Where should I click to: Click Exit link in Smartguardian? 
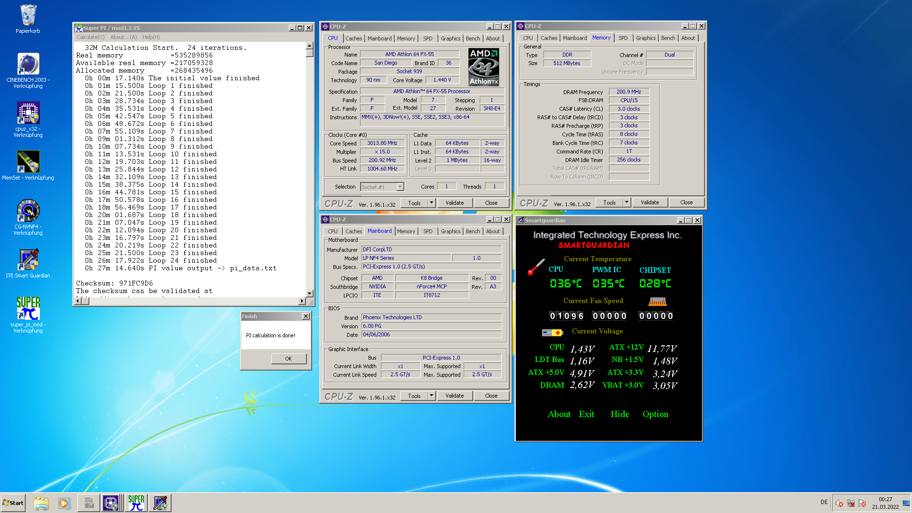click(587, 414)
